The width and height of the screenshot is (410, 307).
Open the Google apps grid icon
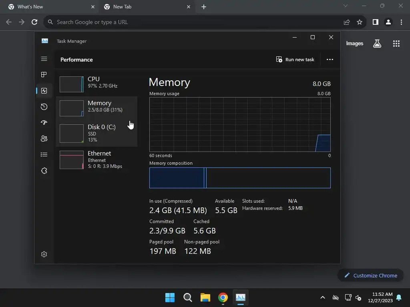[396, 44]
